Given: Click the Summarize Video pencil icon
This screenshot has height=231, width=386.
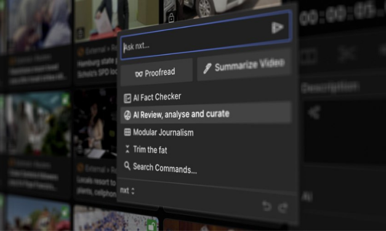Looking at the screenshot, I should (x=207, y=69).
